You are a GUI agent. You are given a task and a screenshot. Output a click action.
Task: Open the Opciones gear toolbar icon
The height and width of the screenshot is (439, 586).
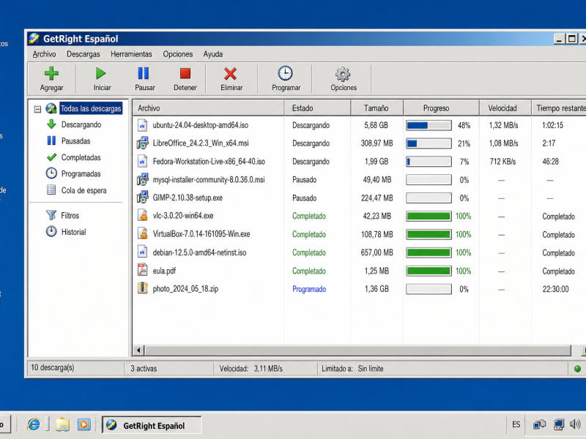coord(343,75)
